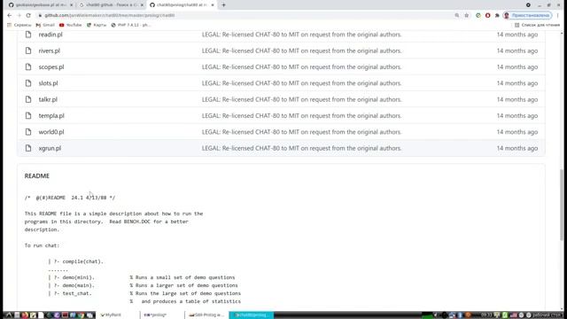Click '14 months ago' in rivers.pl row
This screenshot has height=319, width=567.
tap(517, 51)
